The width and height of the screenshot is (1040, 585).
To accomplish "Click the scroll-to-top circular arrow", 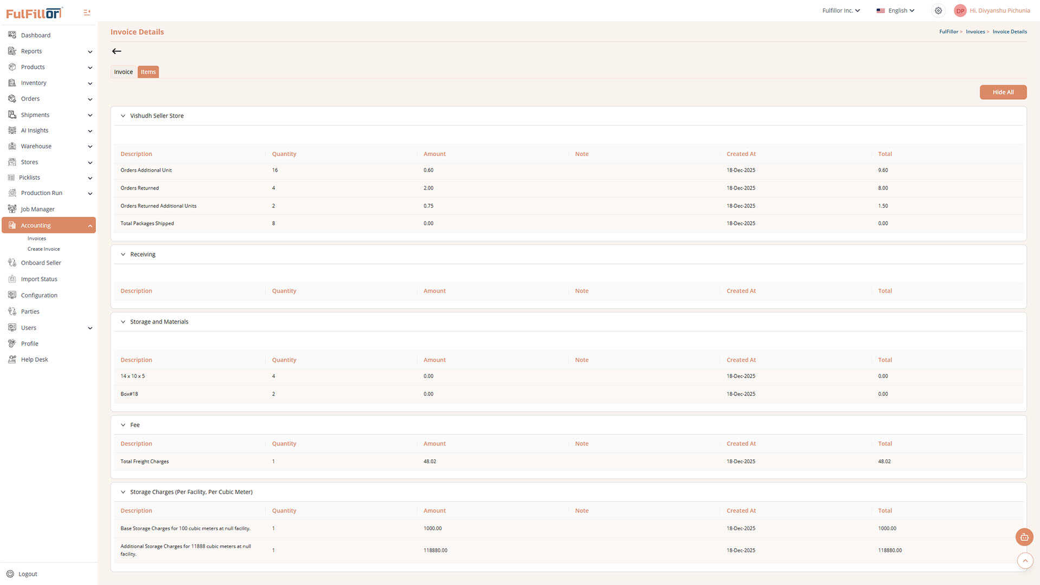I will [1025, 561].
